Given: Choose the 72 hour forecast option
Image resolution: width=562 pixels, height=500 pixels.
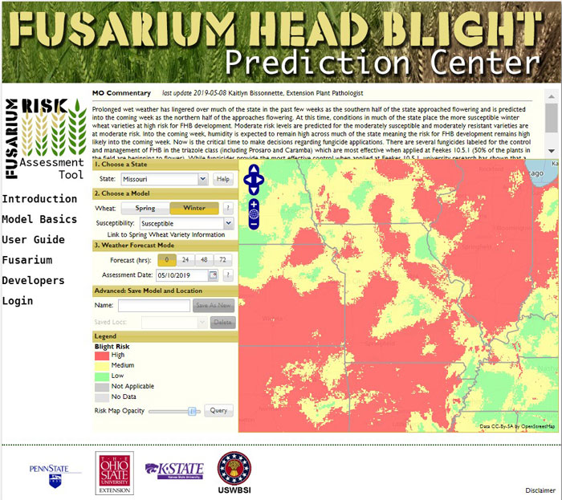Looking at the screenshot, I should 222,260.
